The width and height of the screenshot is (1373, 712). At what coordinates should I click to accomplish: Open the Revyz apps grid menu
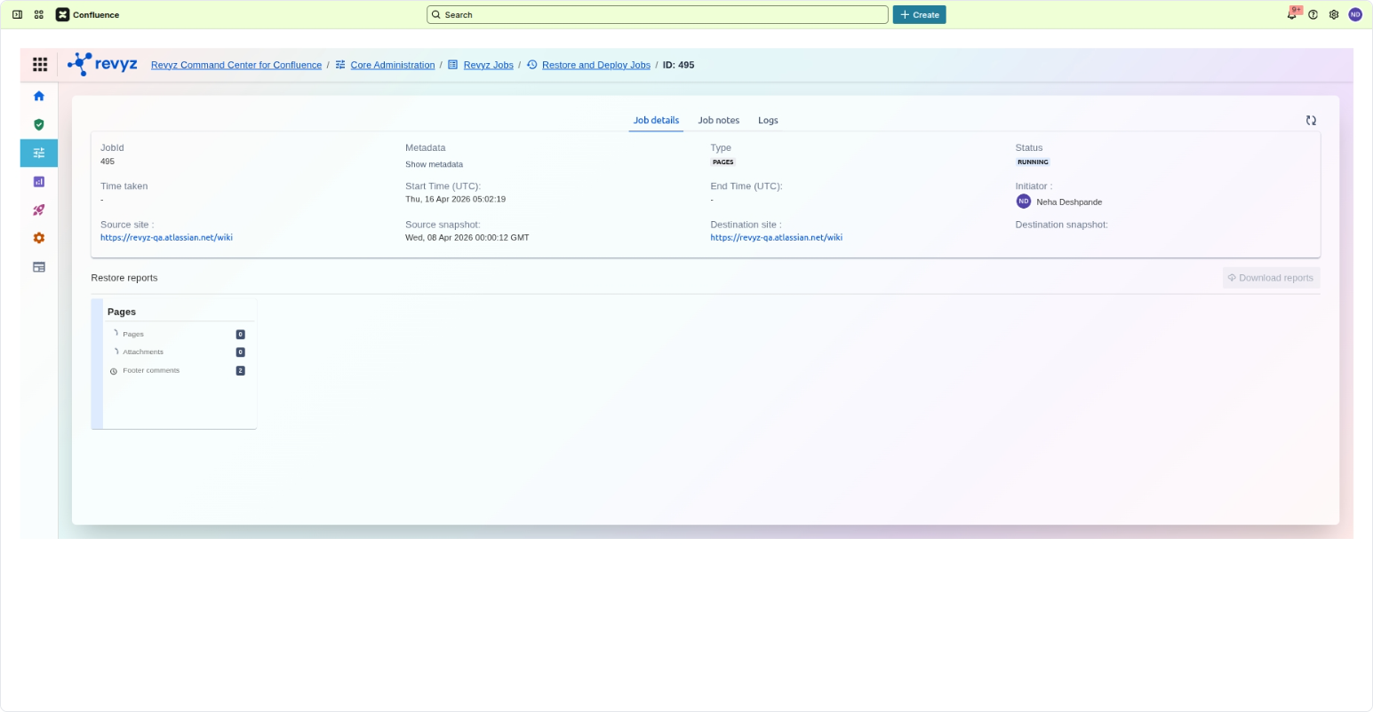click(x=40, y=64)
